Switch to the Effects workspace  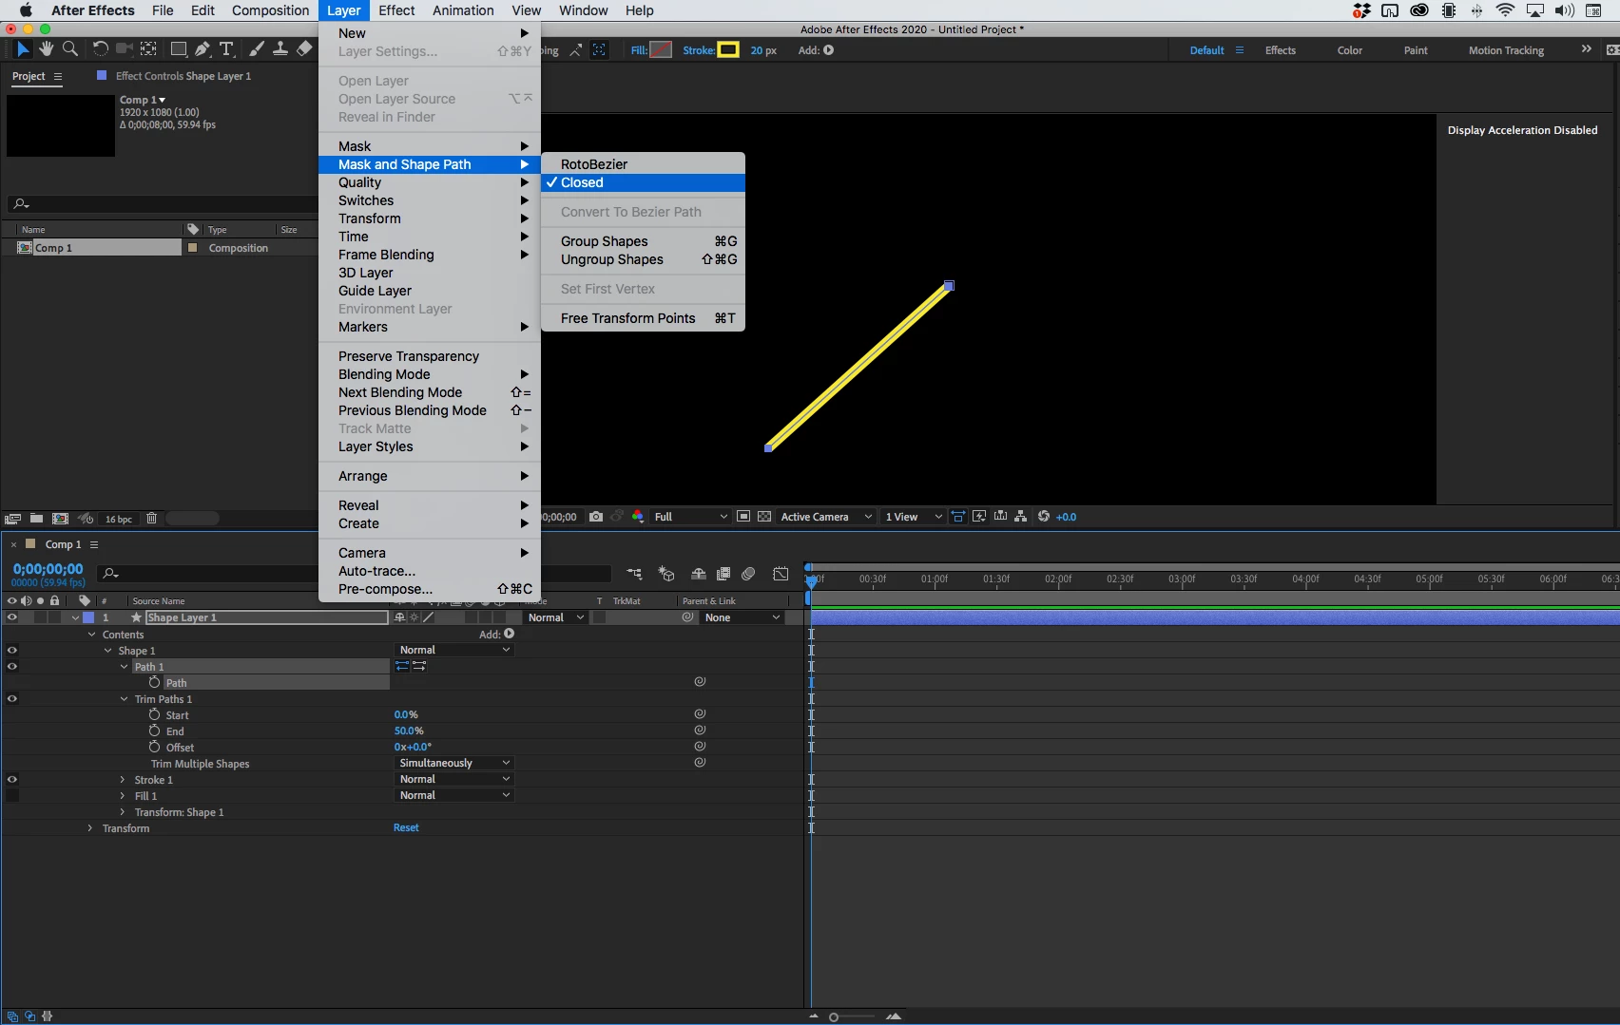click(1280, 50)
